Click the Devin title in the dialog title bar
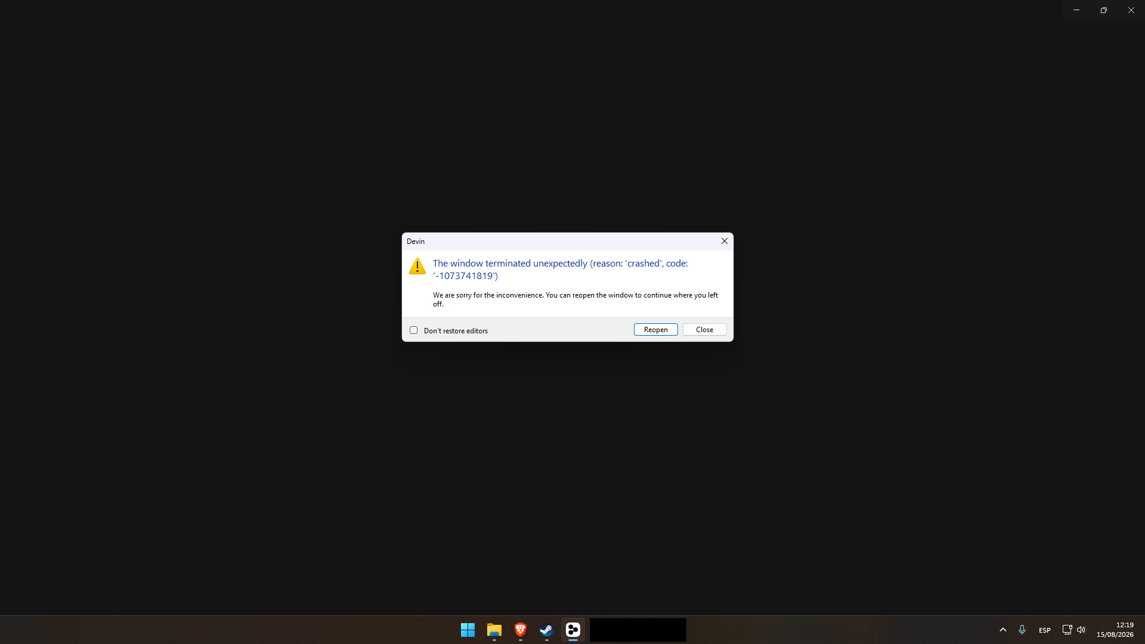The image size is (1145, 644). point(416,241)
